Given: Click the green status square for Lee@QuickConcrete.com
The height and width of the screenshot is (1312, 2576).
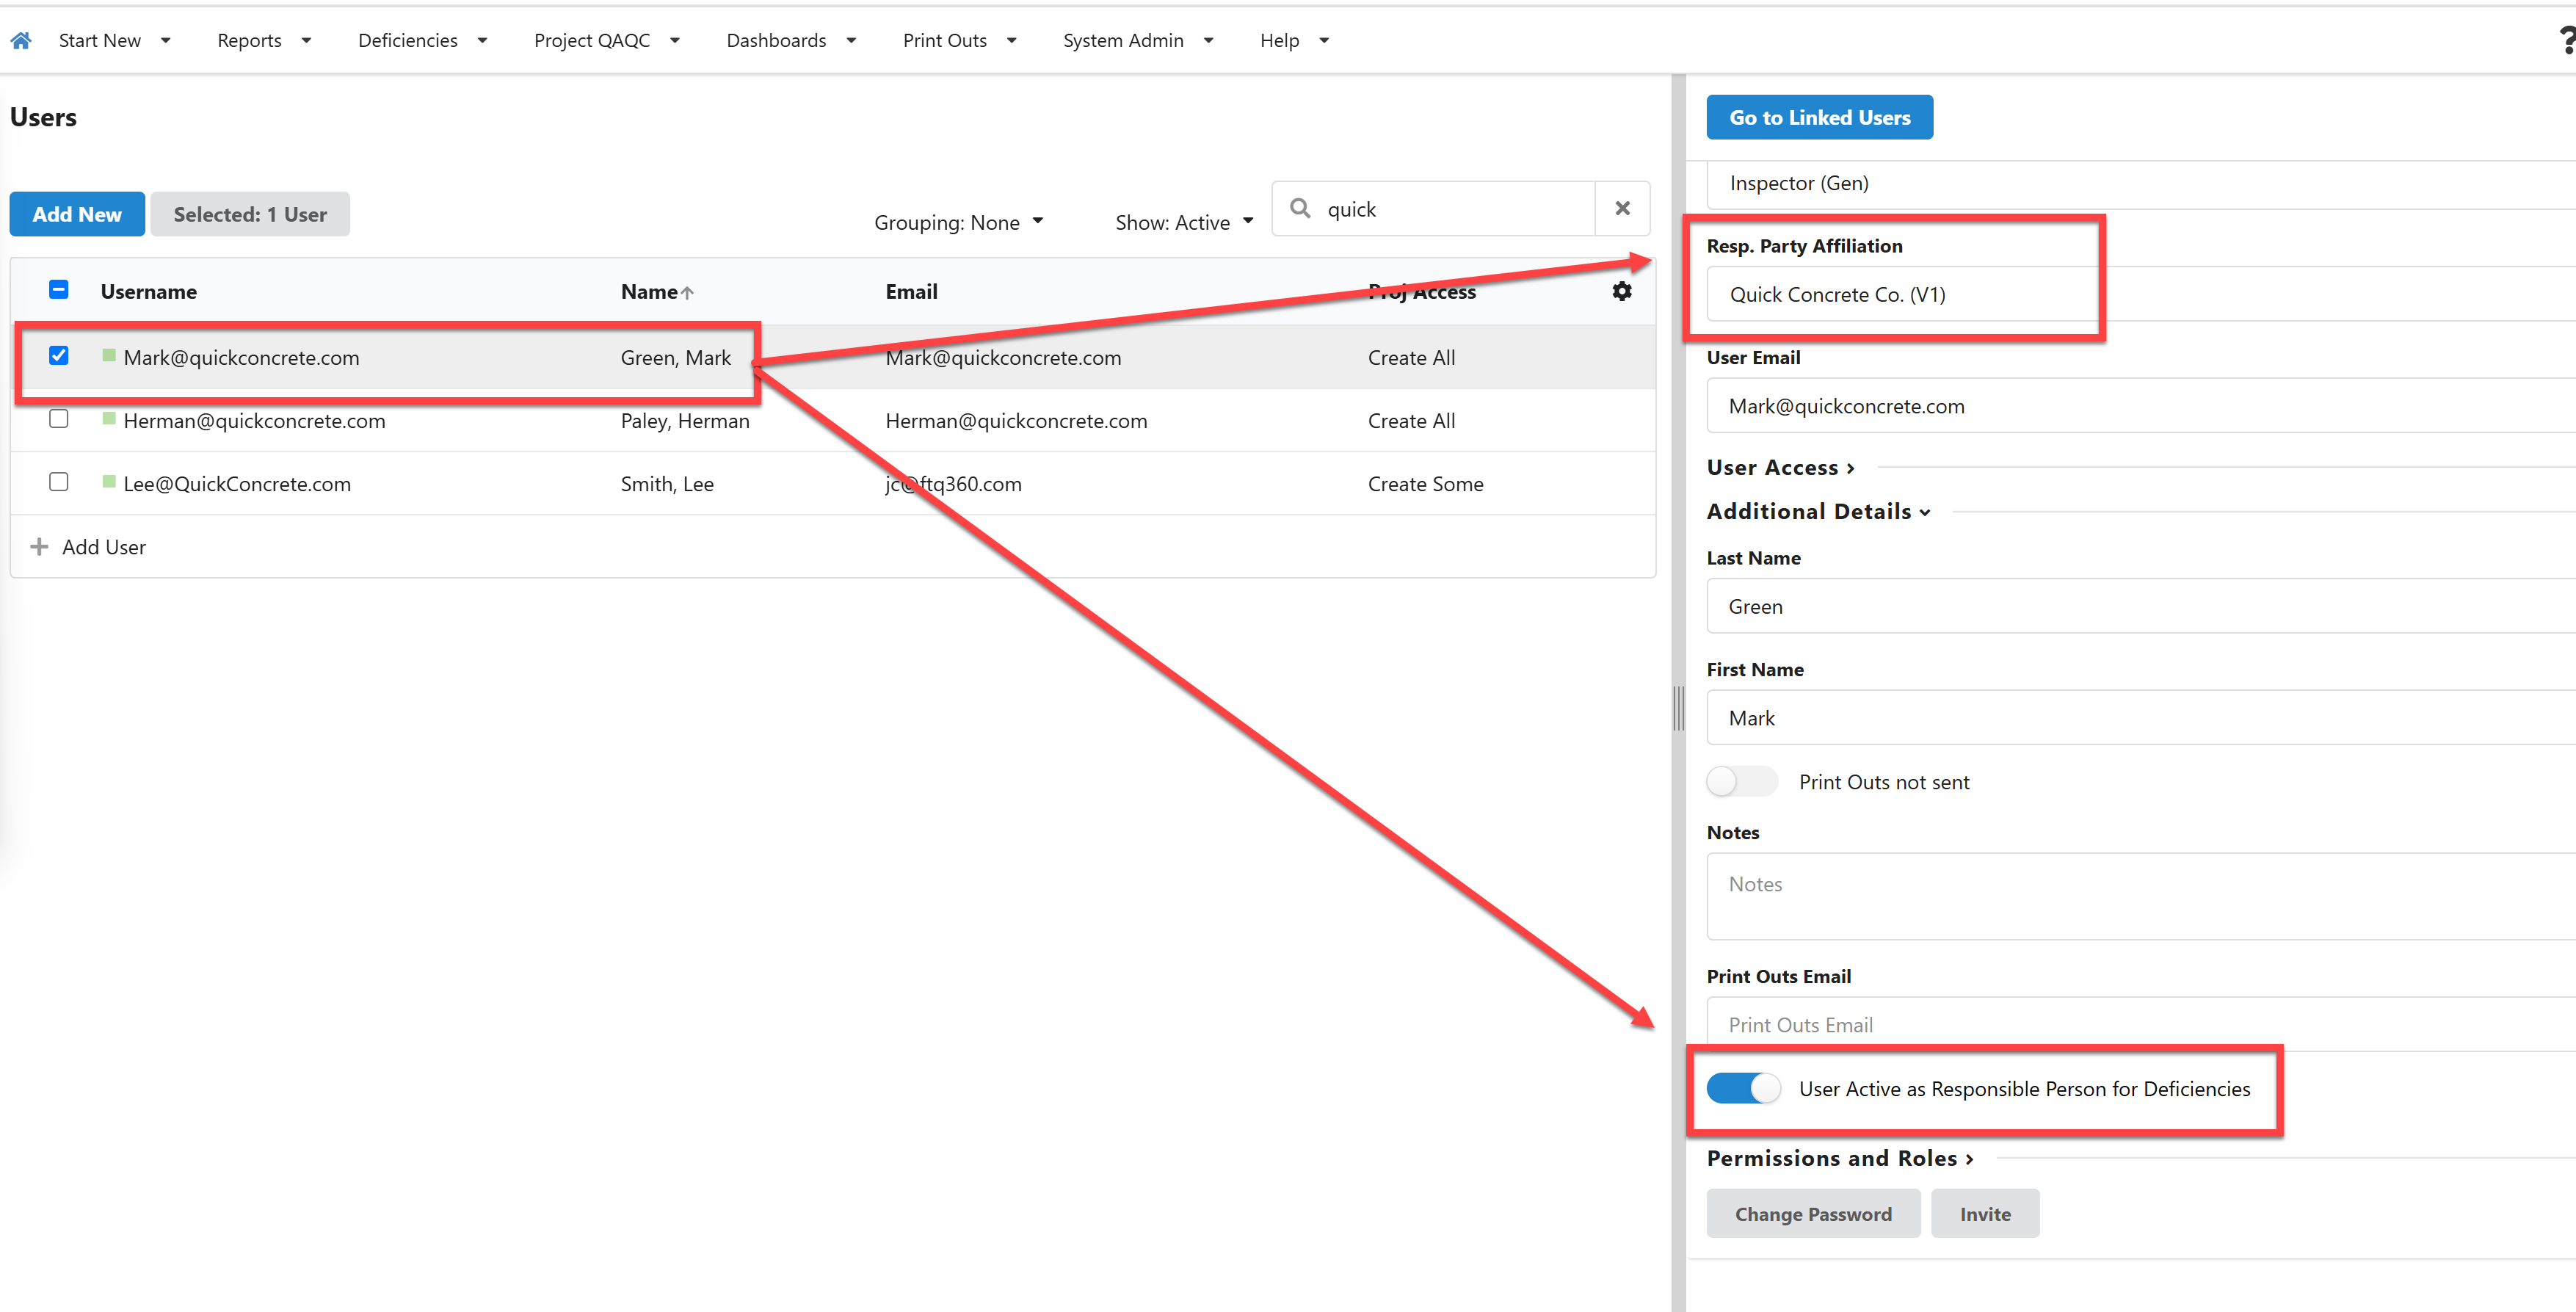Looking at the screenshot, I should pos(109,482).
